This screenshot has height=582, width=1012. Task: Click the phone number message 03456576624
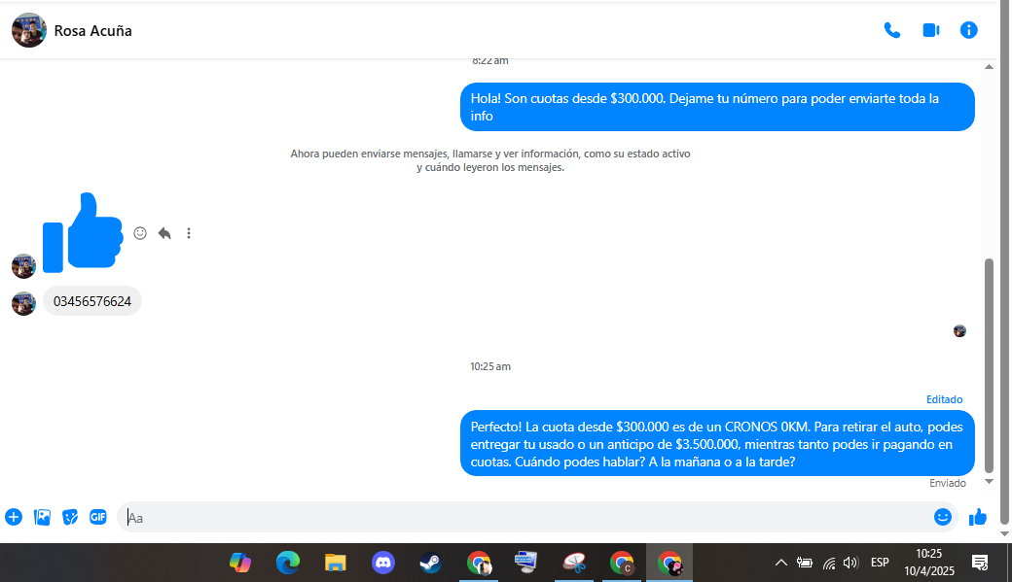click(92, 301)
